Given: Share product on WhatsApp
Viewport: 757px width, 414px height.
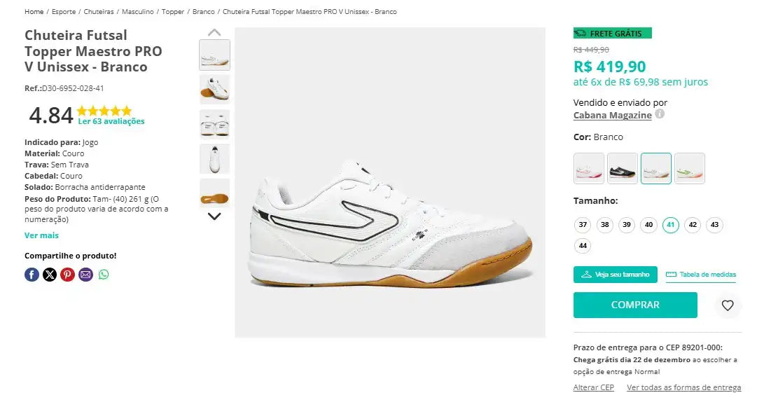Looking at the screenshot, I should click(x=104, y=275).
